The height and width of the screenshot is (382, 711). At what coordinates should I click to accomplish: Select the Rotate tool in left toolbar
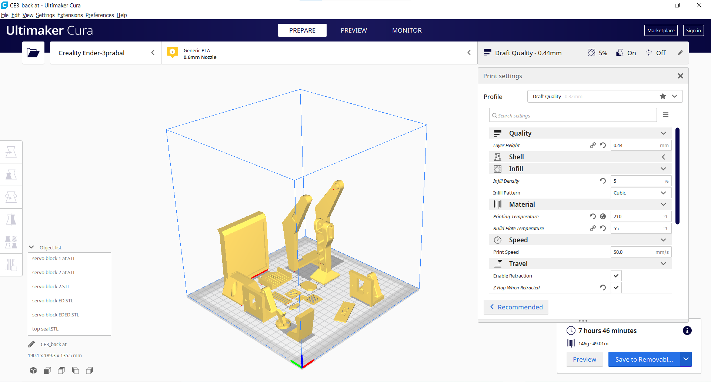click(11, 197)
